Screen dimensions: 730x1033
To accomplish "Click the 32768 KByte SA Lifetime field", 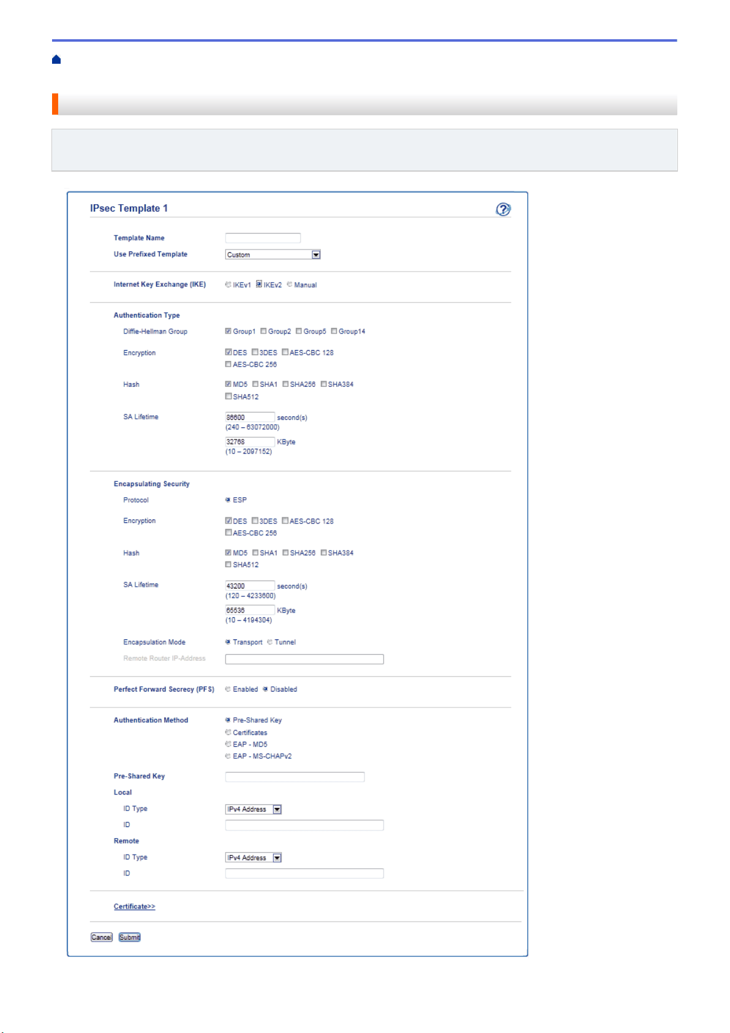I will [250, 441].
